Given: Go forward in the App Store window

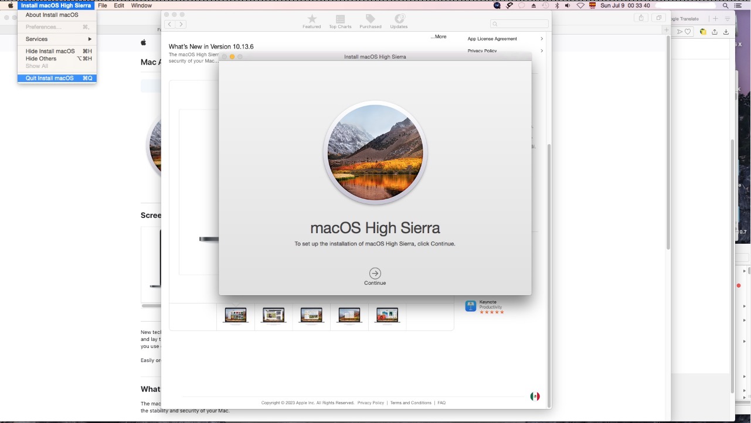Looking at the screenshot, I should point(181,24).
